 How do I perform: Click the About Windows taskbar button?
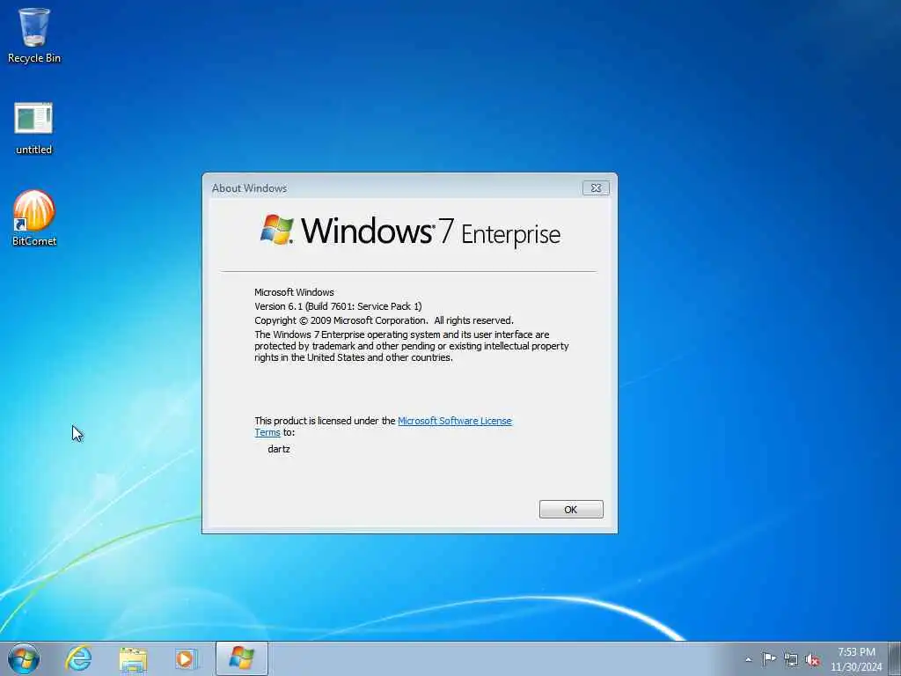pyautogui.click(x=242, y=658)
